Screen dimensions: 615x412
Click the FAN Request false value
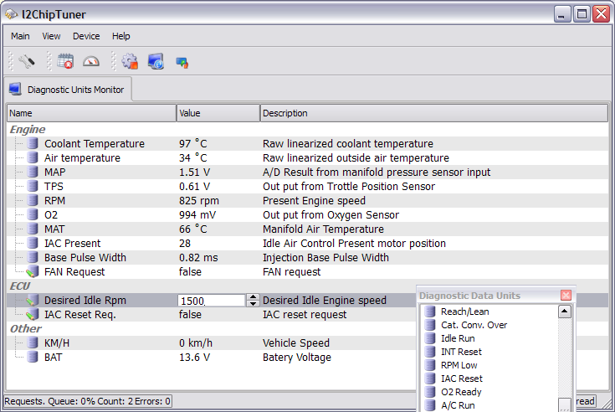[190, 271]
